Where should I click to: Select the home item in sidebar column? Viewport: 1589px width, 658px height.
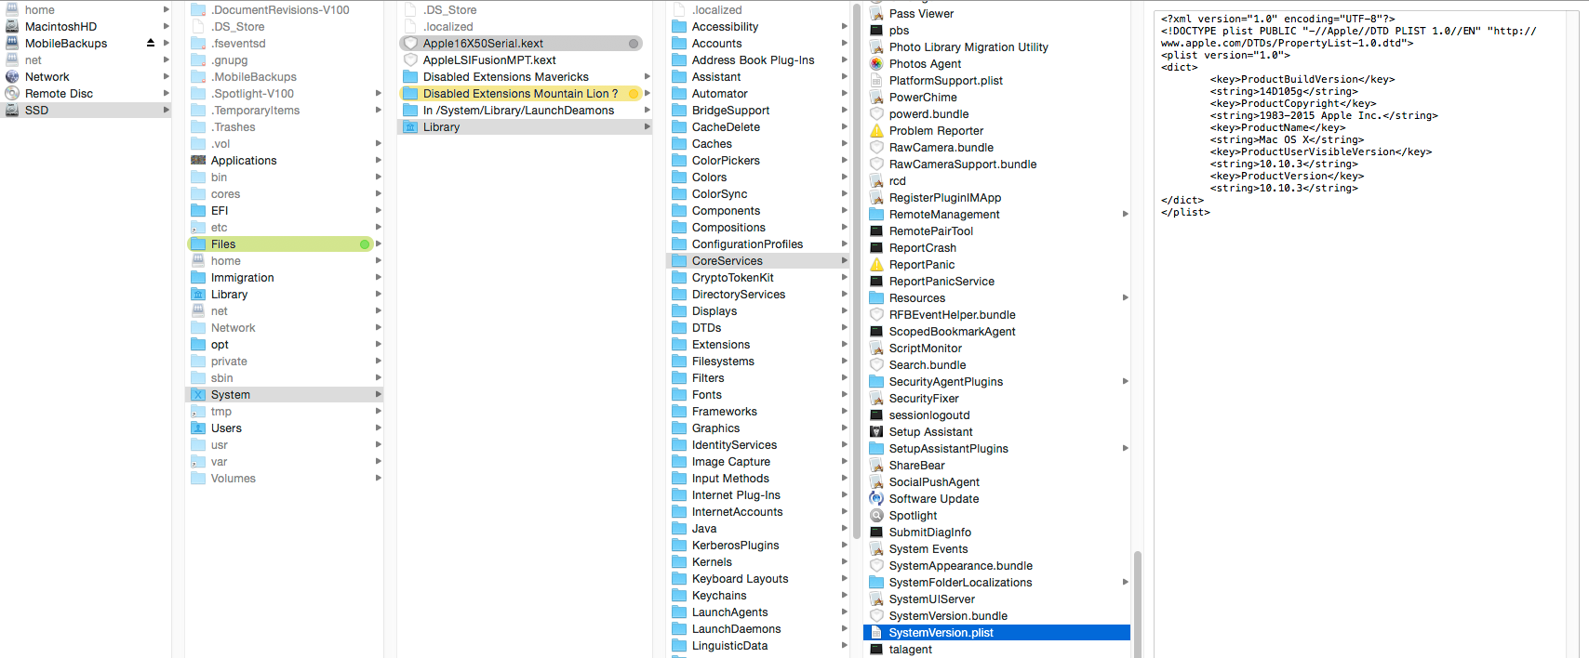tap(86, 10)
